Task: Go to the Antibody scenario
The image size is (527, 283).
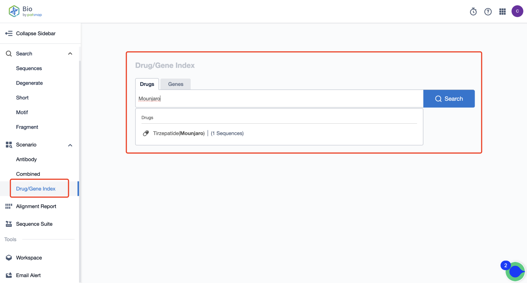Action: 26,159
